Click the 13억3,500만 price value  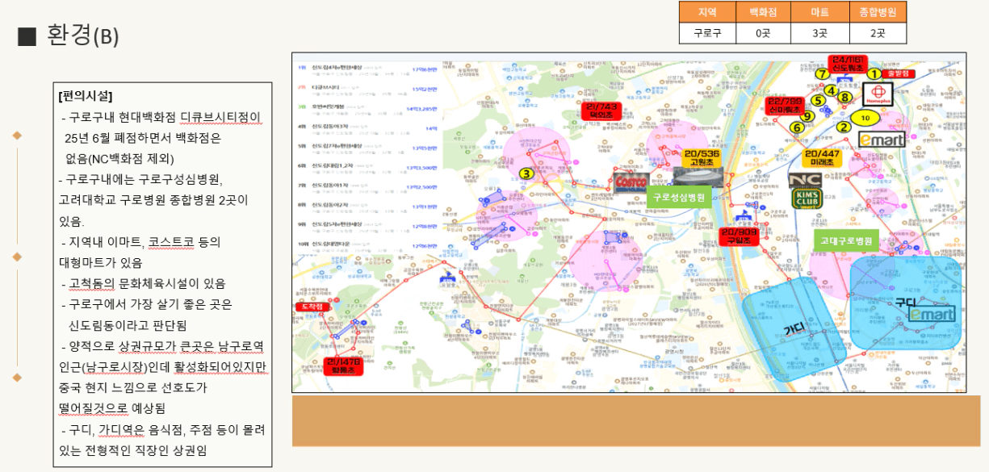click(423, 166)
